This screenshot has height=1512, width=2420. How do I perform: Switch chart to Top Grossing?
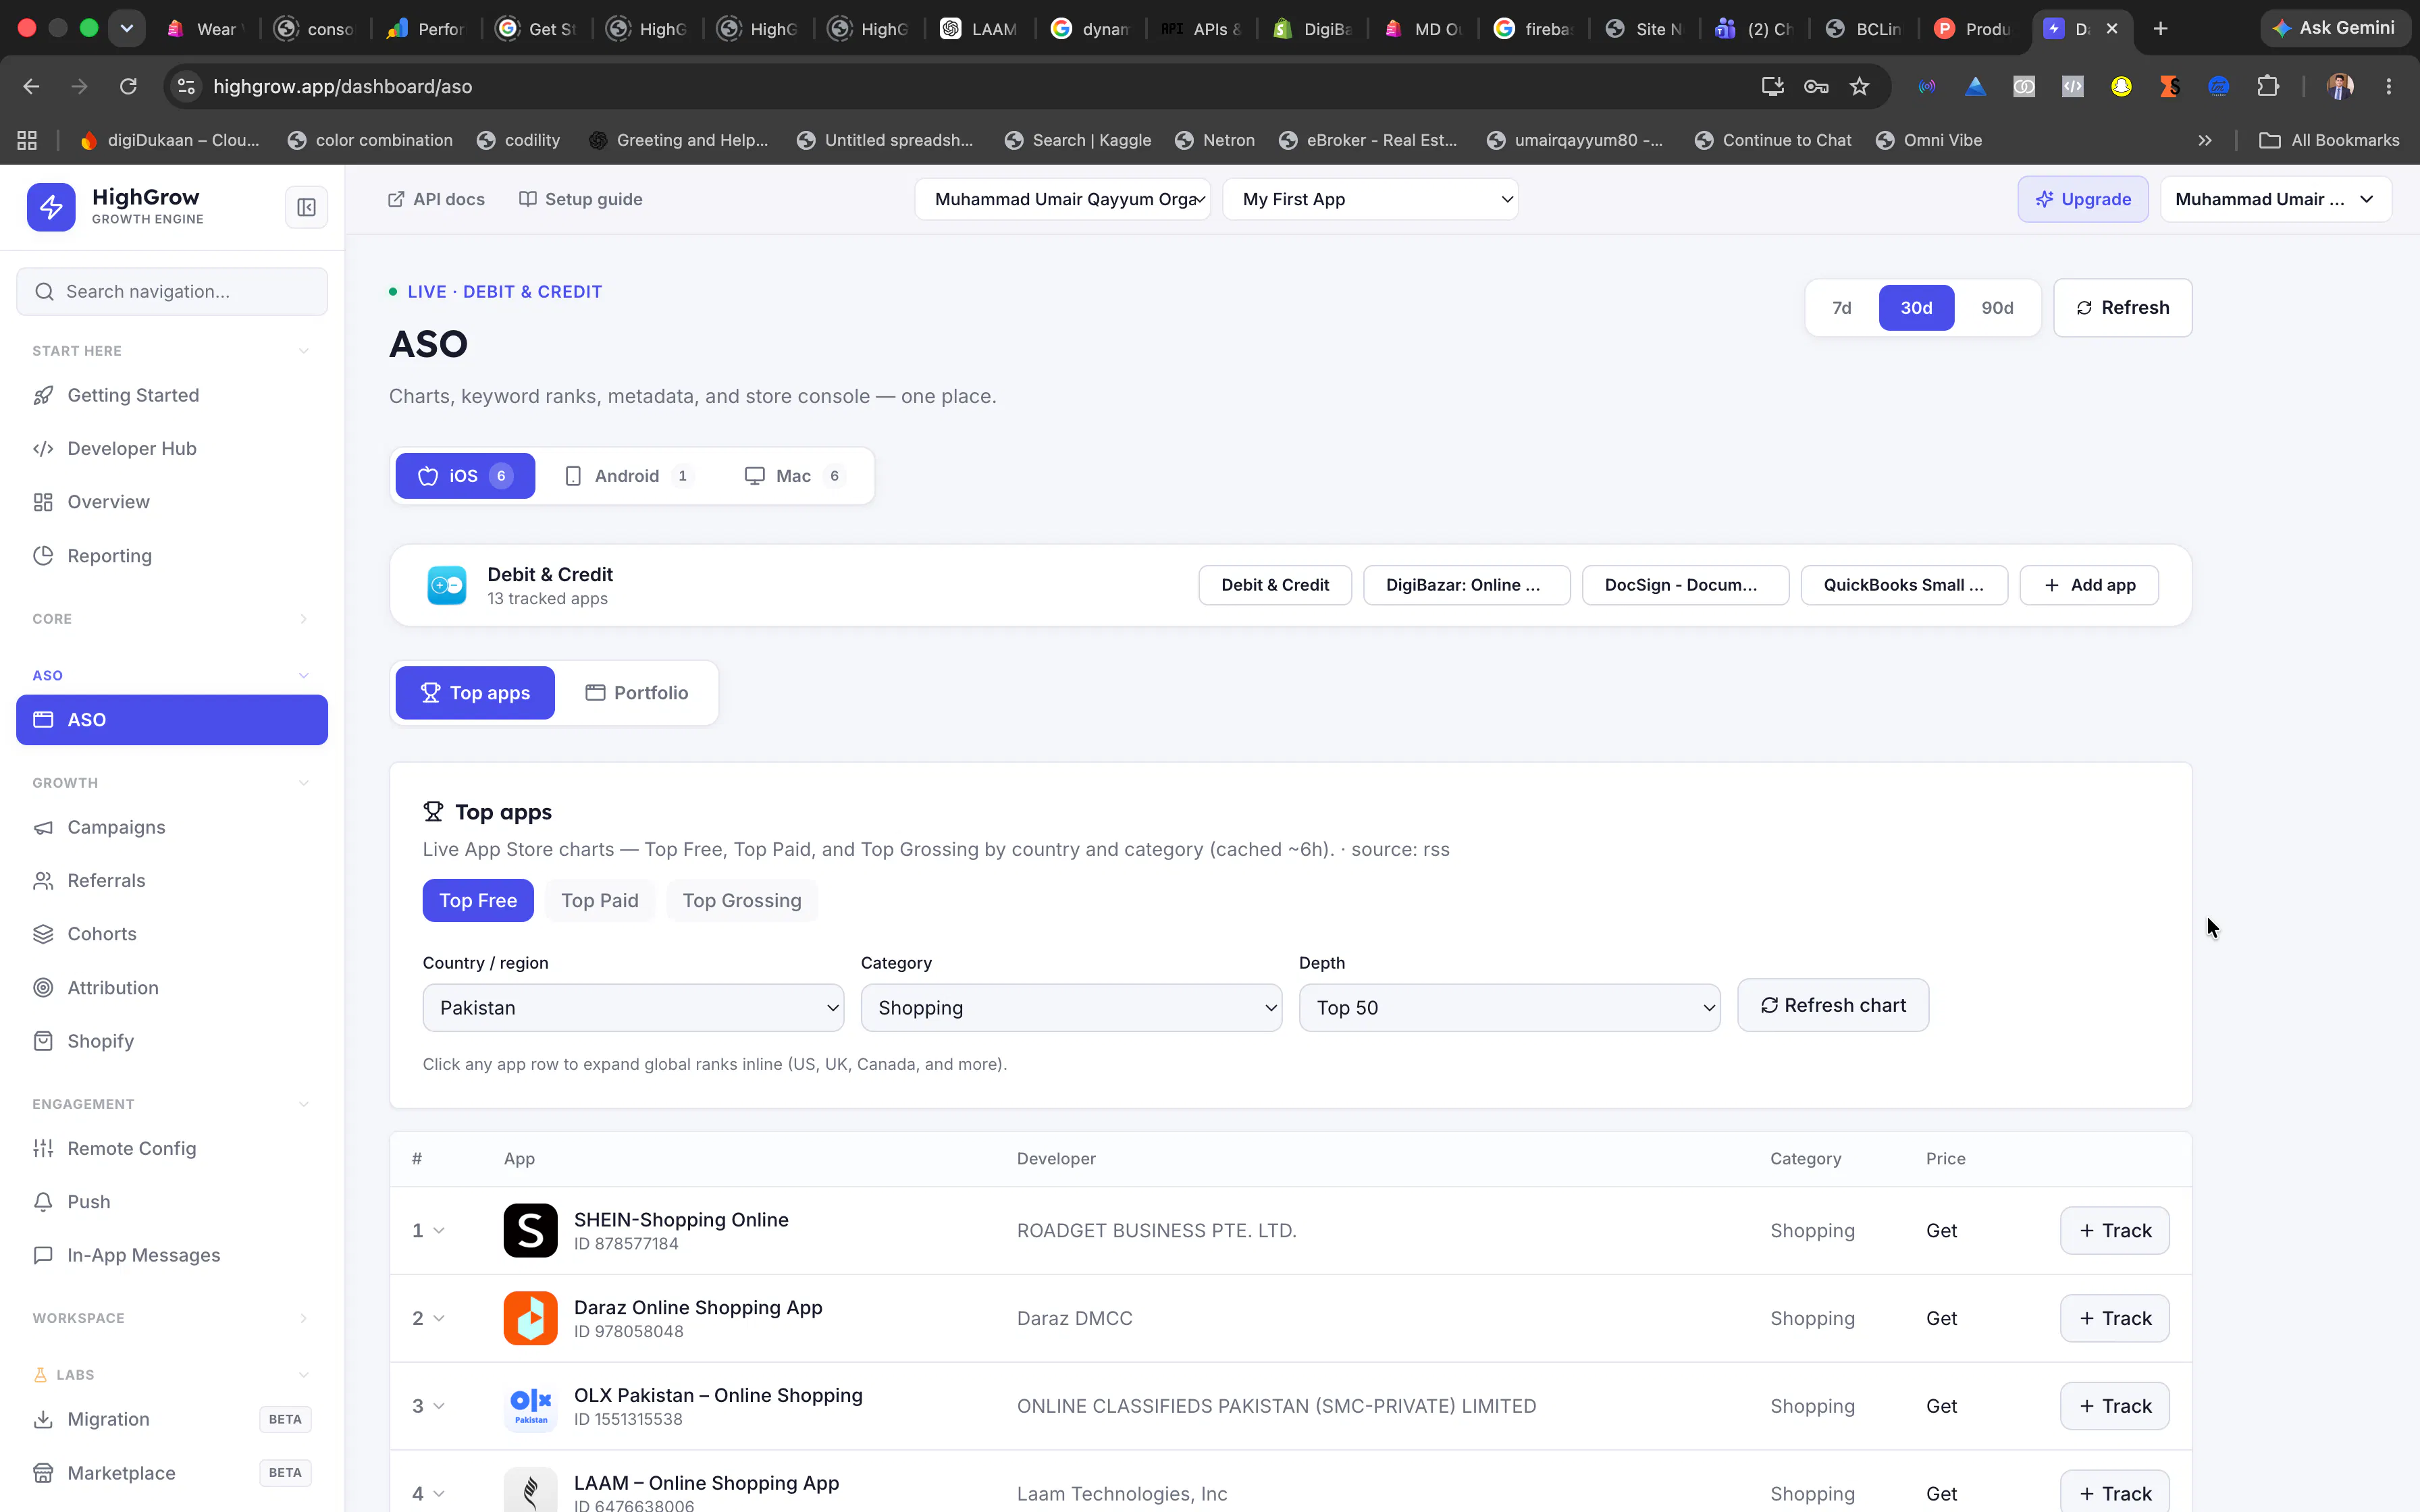tap(742, 901)
